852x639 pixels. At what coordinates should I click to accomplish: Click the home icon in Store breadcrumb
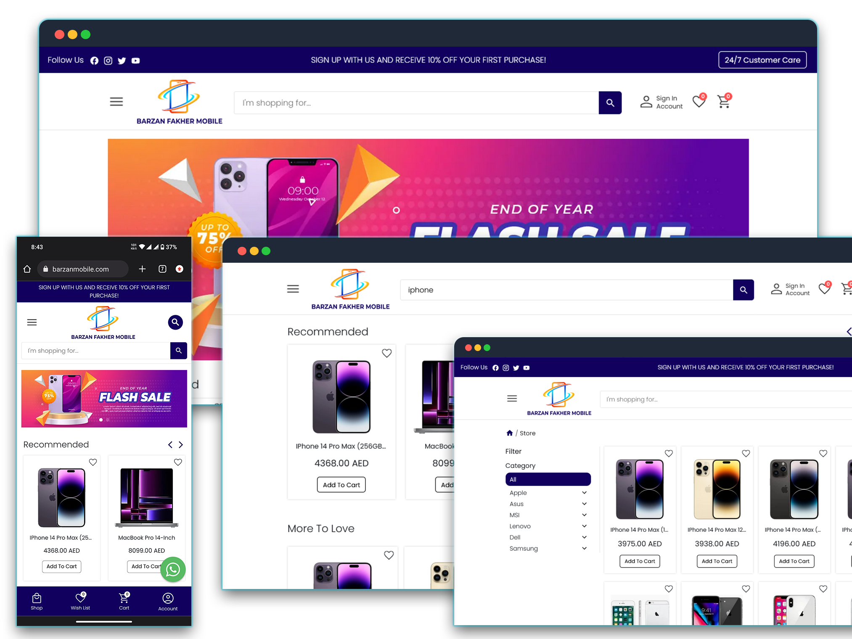[x=510, y=433]
